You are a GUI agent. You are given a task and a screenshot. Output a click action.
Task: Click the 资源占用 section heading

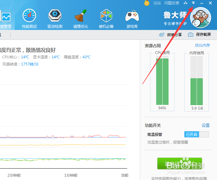(x=153, y=46)
